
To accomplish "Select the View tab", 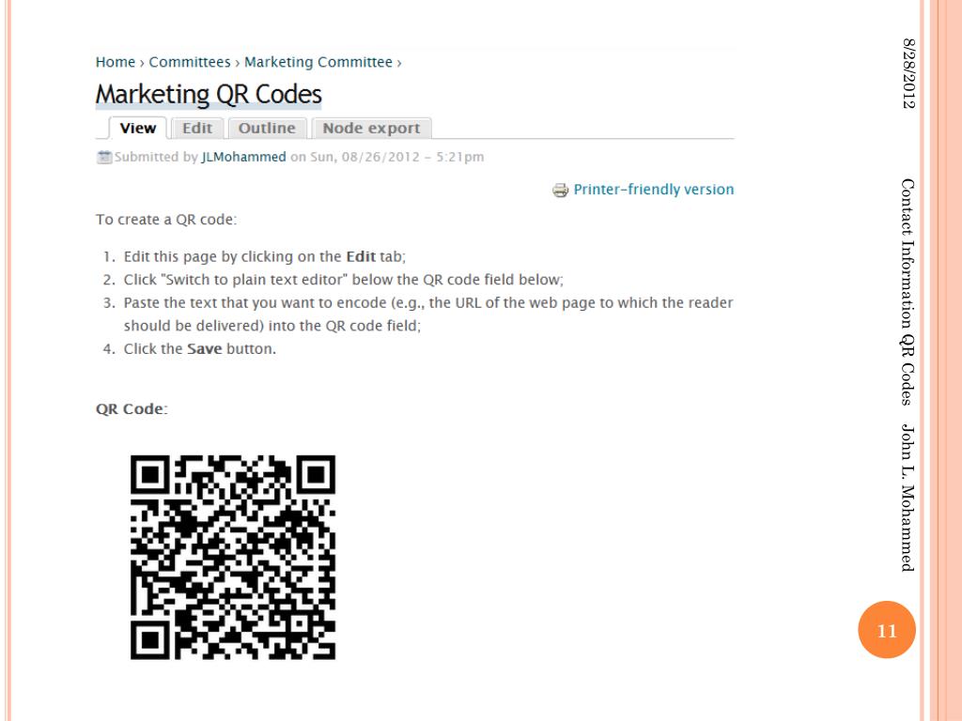I will coord(138,128).
